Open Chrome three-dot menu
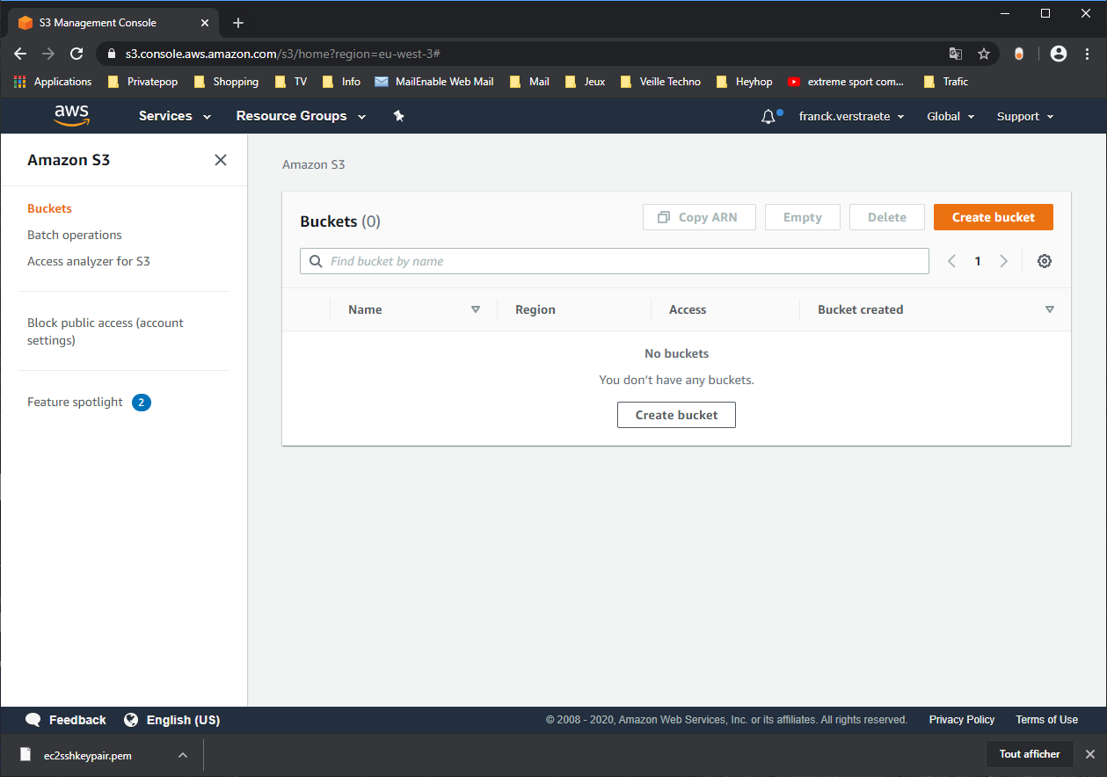The image size is (1107, 777). pyautogui.click(x=1087, y=54)
